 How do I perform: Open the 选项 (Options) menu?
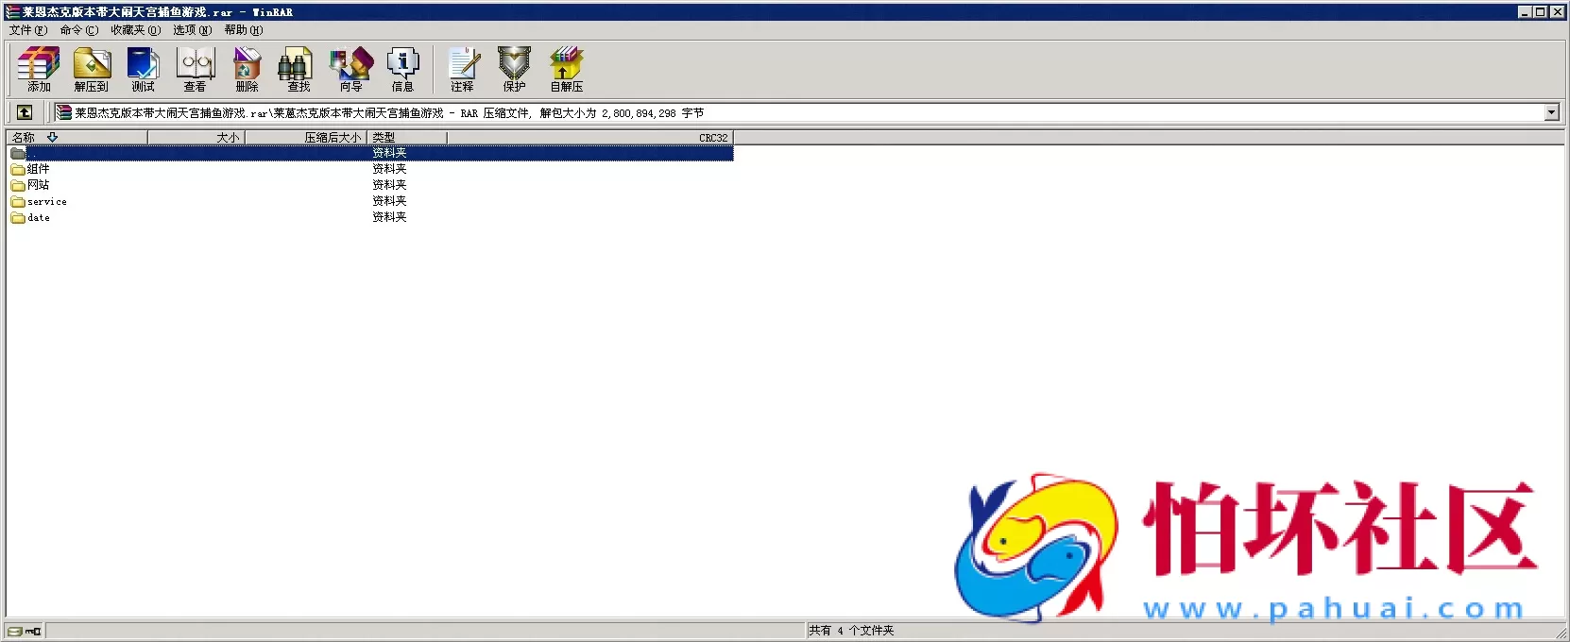(x=192, y=30)
